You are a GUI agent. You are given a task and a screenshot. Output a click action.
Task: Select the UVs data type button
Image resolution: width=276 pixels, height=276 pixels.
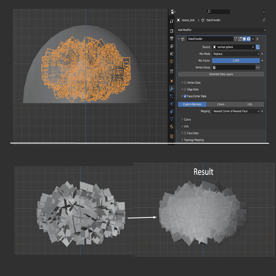coord(250,105)
